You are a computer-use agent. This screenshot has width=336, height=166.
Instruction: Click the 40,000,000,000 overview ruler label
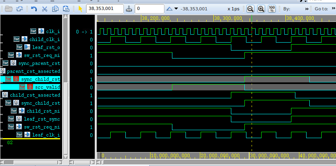click(x=318, y=156)
